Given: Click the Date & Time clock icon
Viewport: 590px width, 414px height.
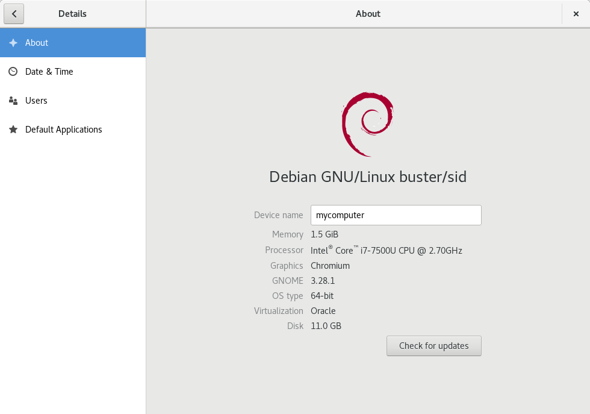Looking at the screenshot, I should coord(13,72).
